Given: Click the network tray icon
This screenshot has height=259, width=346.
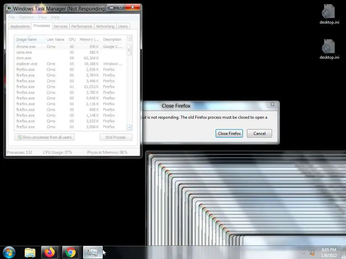Looking at the screenshot, I should tap(312, 252).
